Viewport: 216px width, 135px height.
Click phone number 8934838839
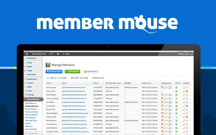click(x=98, y=95)
